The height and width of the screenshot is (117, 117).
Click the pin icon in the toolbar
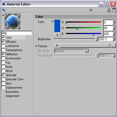coord(4,10)
